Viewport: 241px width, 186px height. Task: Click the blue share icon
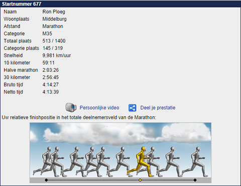tap(132, 108)
